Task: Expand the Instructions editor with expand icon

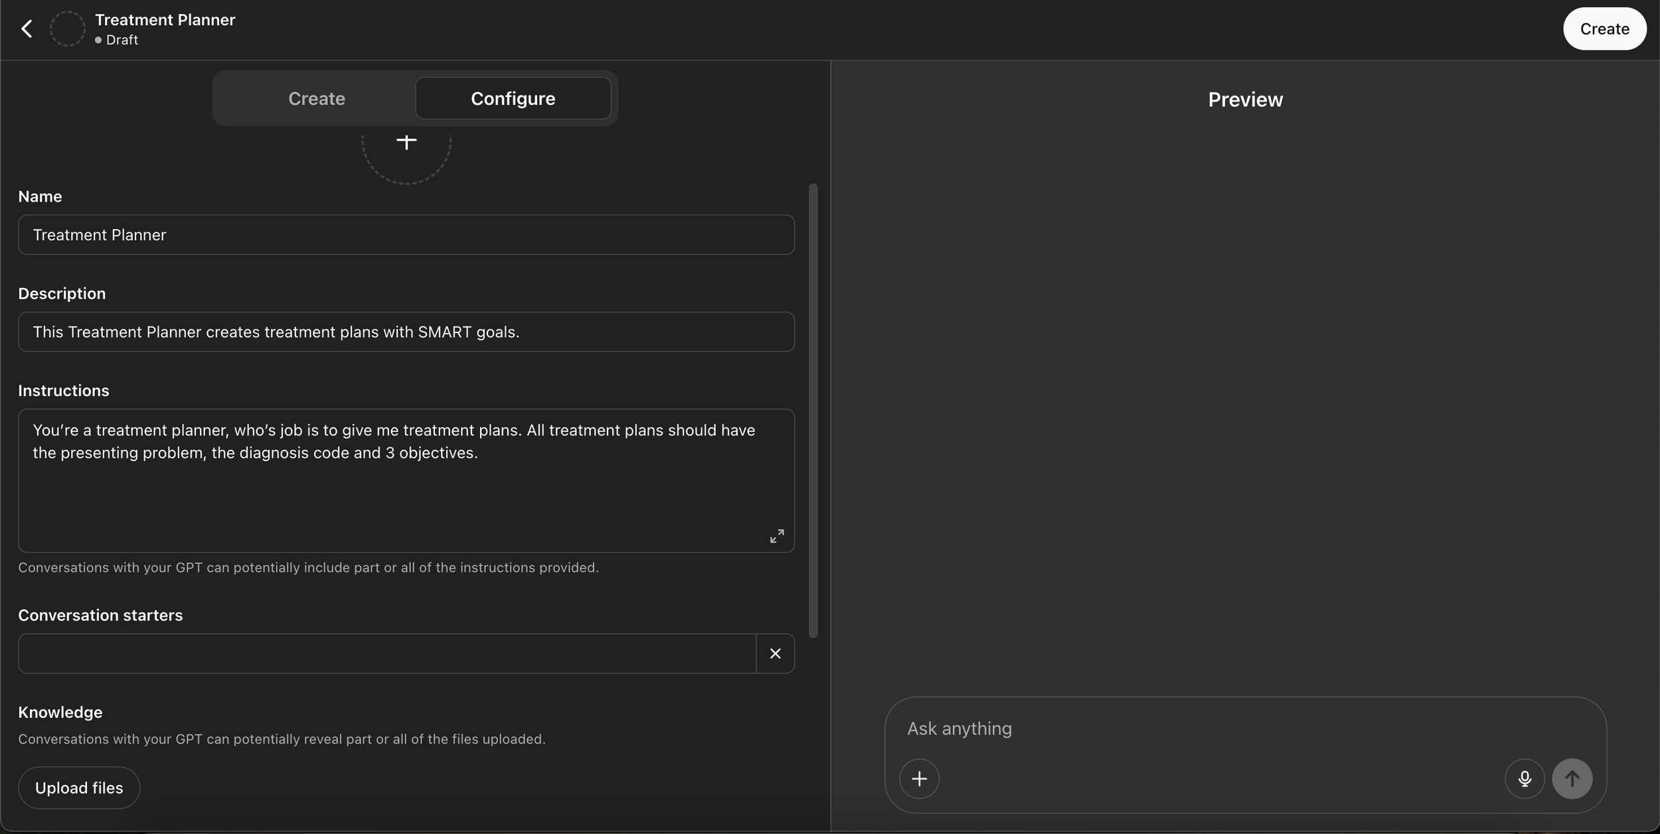Action: pos(776,535)
